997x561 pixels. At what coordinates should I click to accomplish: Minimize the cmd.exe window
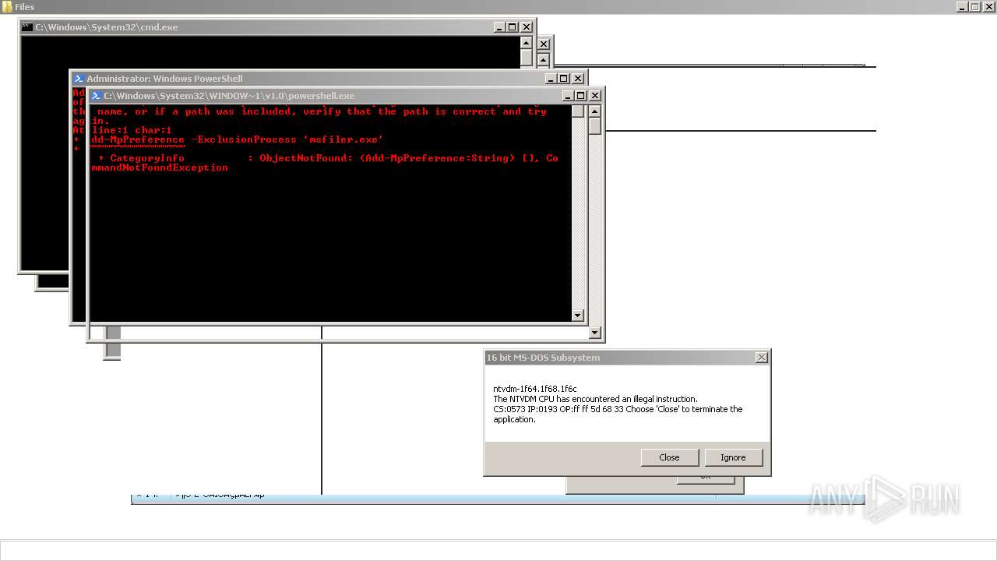click(499, 27)
